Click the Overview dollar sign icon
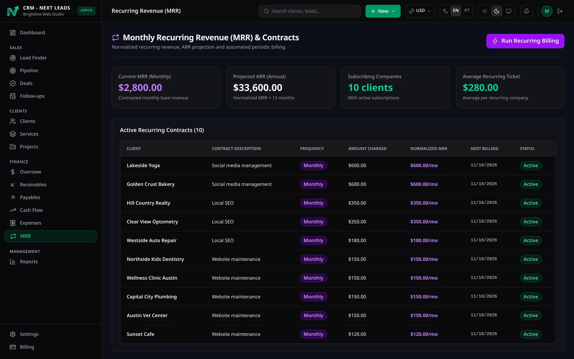 tap(13, 172)
